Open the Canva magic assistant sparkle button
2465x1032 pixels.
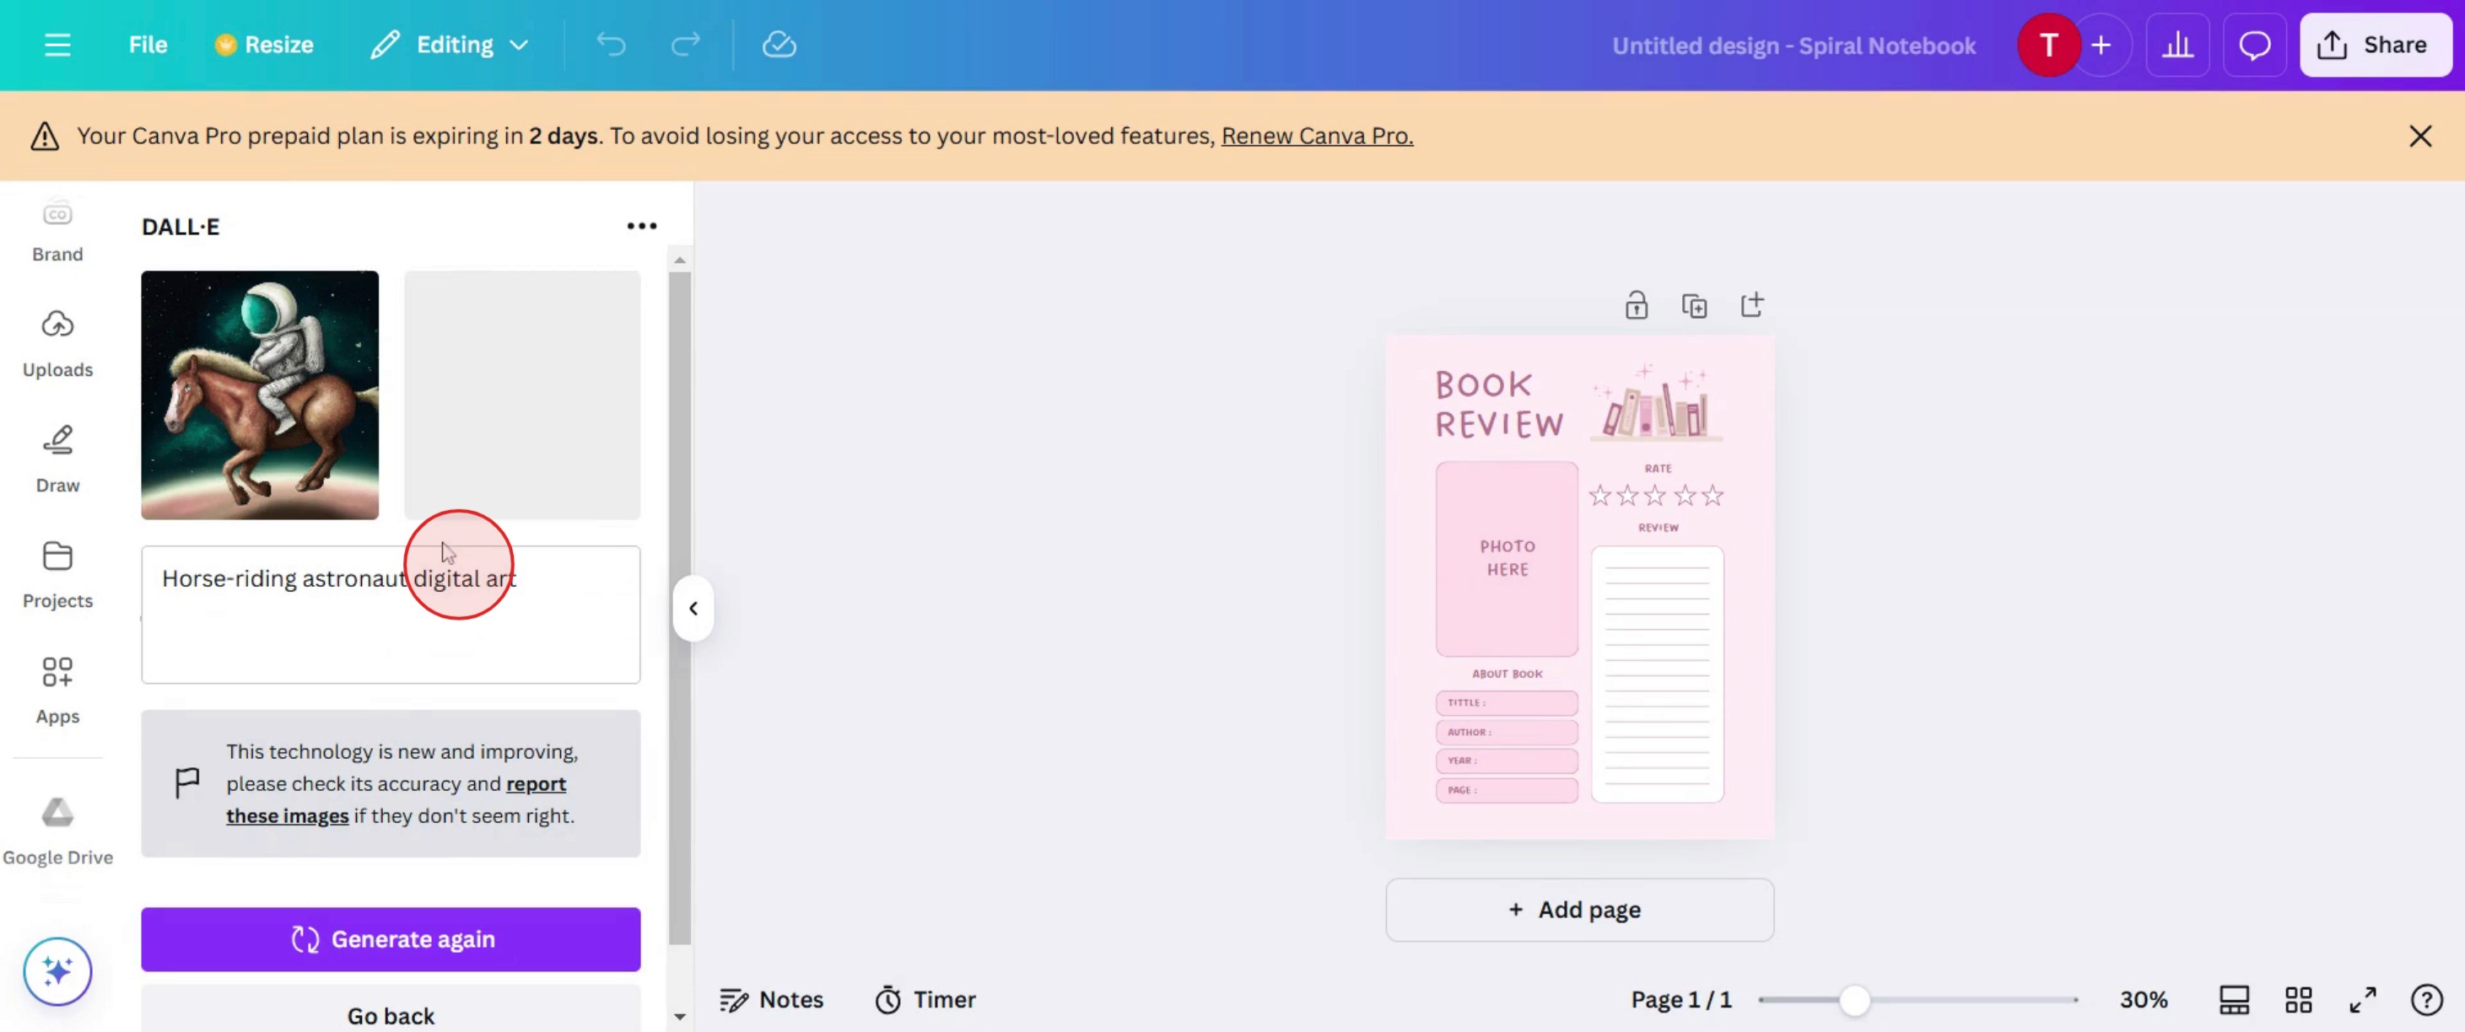pos(57,970)
